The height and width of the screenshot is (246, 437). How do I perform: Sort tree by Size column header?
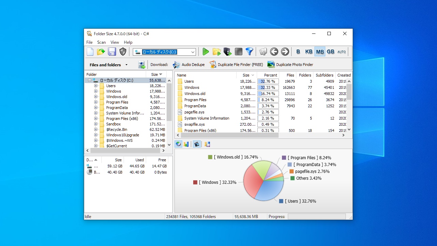[156, 74]
